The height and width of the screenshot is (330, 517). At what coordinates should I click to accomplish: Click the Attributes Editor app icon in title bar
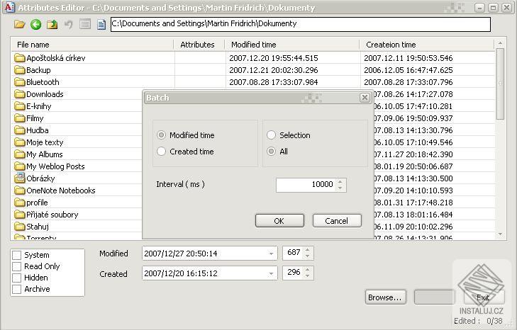[10, 7]
